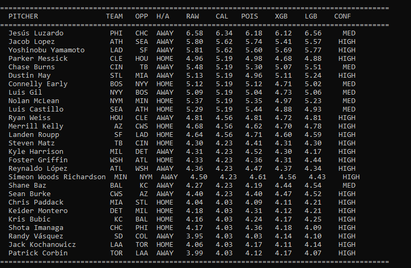This screenshot has width=411, height=268.
Task: Select pitcher name Jack Kochanowicz
Action: (x=42, y=244)
